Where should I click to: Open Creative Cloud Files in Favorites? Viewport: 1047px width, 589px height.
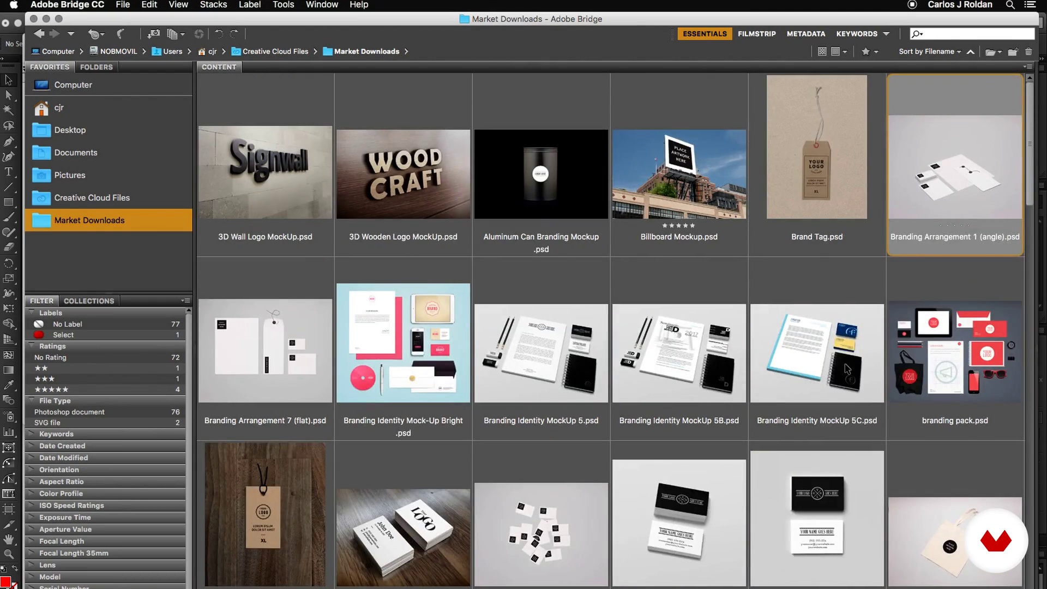pyautogui.click(x=108, y=197)
